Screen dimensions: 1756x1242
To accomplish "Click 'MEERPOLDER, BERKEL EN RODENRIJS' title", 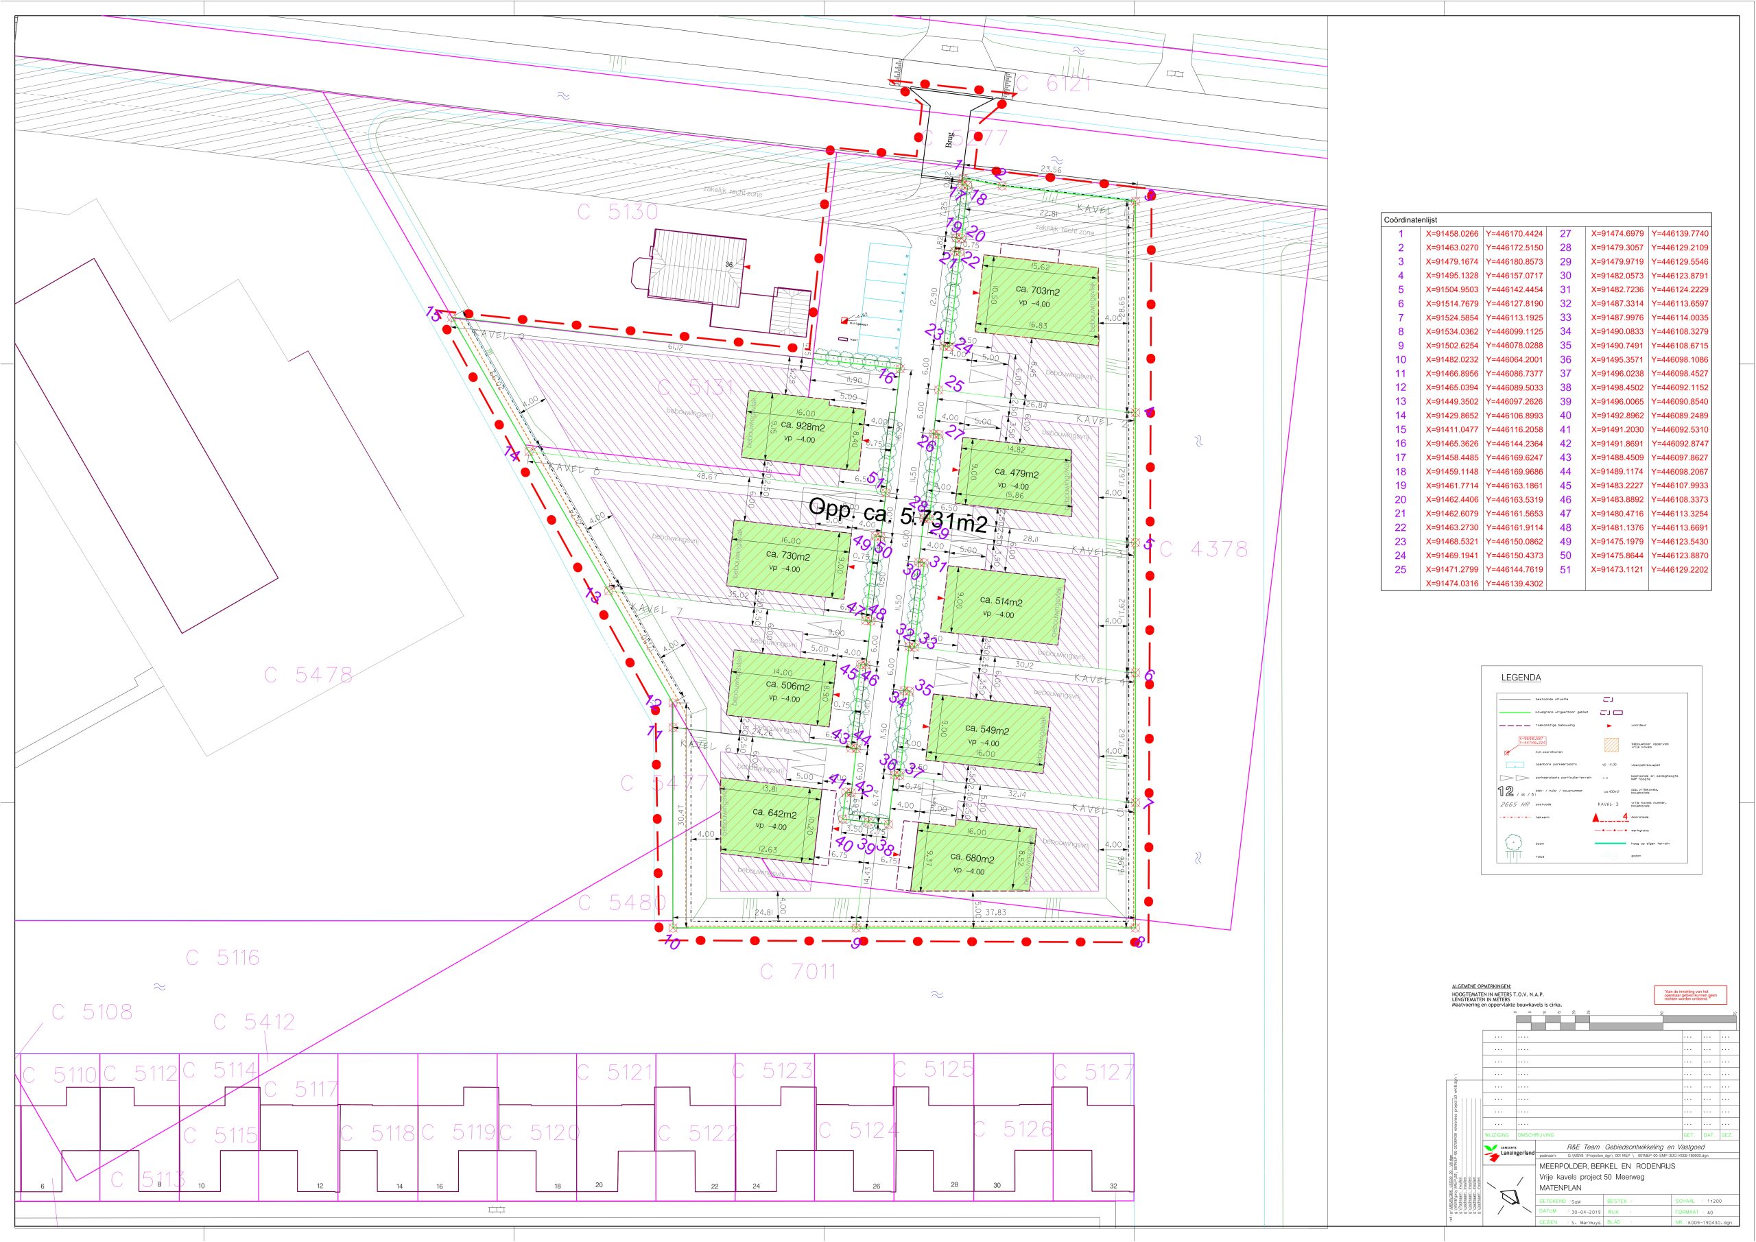I will point(1608,1167).
